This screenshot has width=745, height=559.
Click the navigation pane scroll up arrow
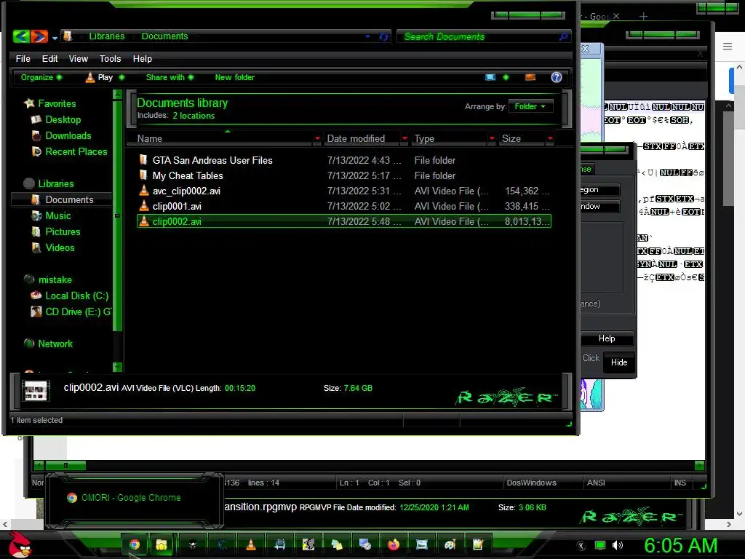117,94
